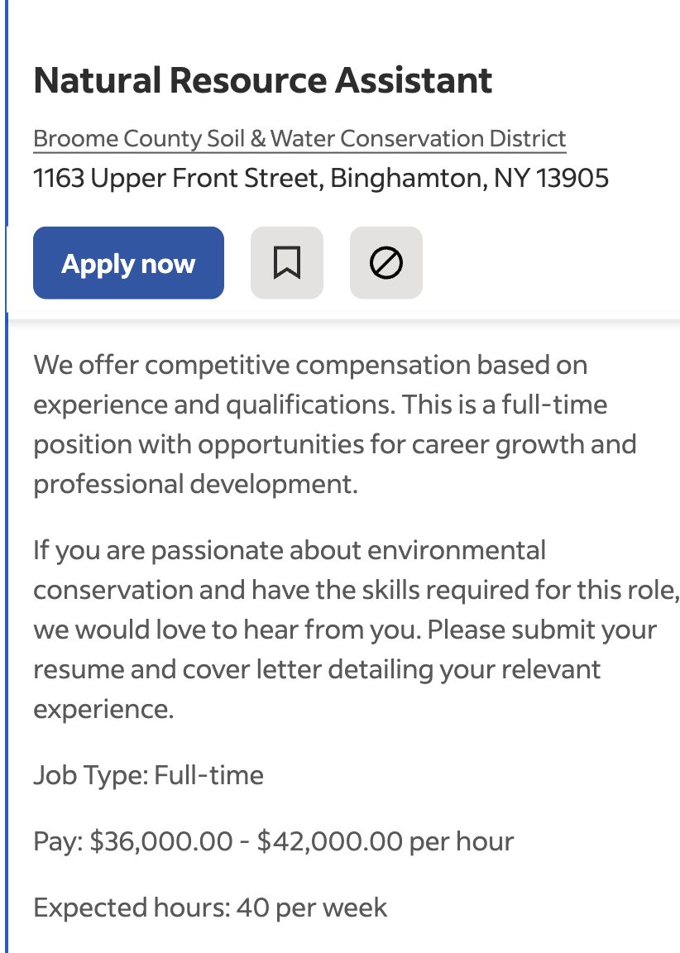The image size is (680, 953).
Task: Click '$42,000.00 per hour' in pay line
Action: (x=385, y=842)
